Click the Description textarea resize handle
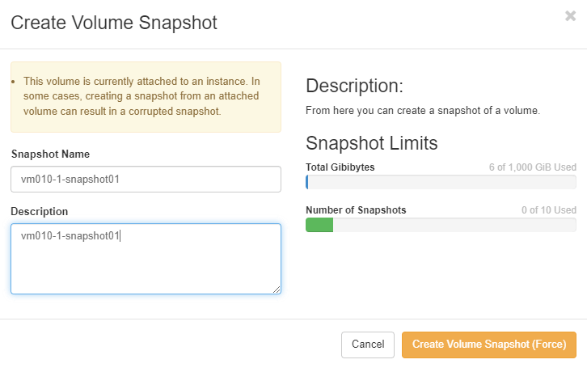The width and height of the screenshot is (587, 368). coord(277,290)
